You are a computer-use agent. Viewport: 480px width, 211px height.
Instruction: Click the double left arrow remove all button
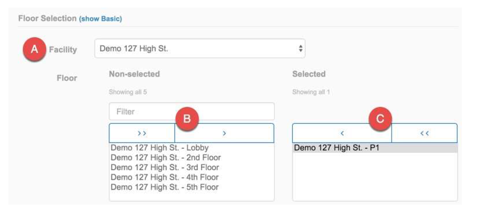[424, 133]
